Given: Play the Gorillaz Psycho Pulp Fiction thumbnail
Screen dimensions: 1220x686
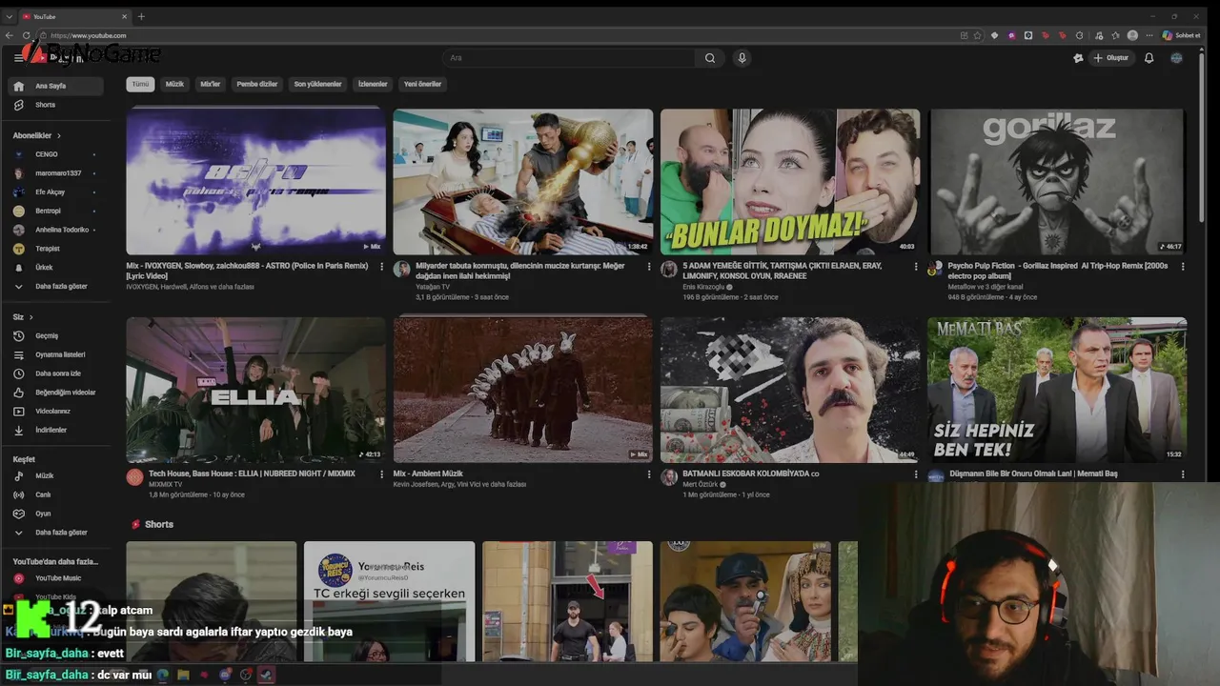Looking at the screenshot, I should (1057, 181).
